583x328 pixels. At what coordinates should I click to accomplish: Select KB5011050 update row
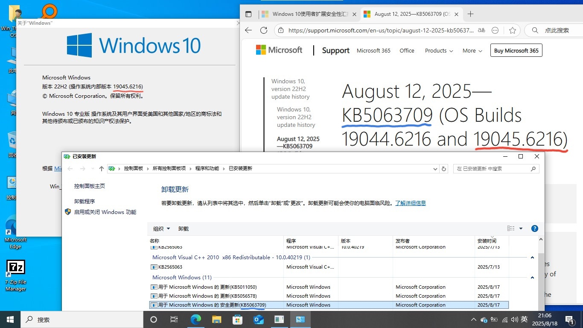click(329, 287)
